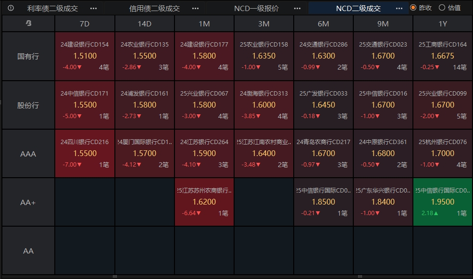The image size is (473, 279).
Task: Click the 25江苏江南农村商业 trade cell
Action: point(263,154)
